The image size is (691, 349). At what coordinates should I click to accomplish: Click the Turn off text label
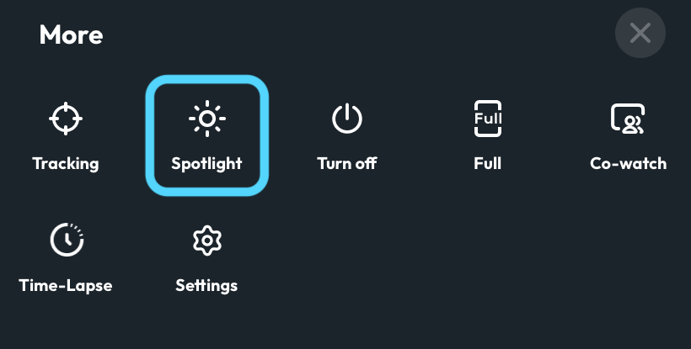(347, 163)
